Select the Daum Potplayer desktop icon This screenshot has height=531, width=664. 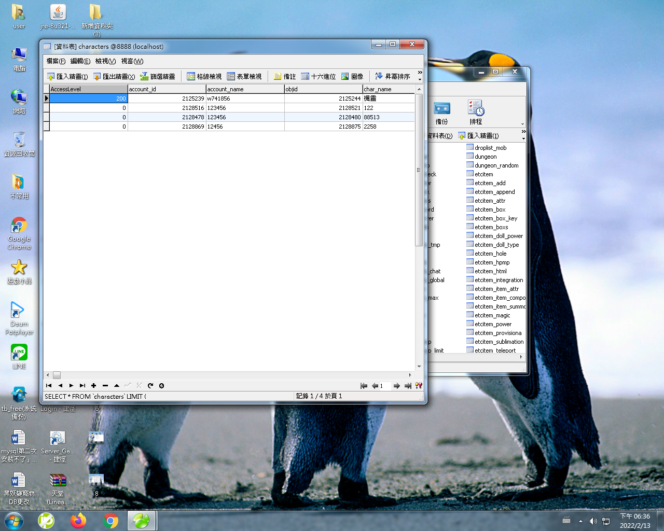(x=19, y=318)
